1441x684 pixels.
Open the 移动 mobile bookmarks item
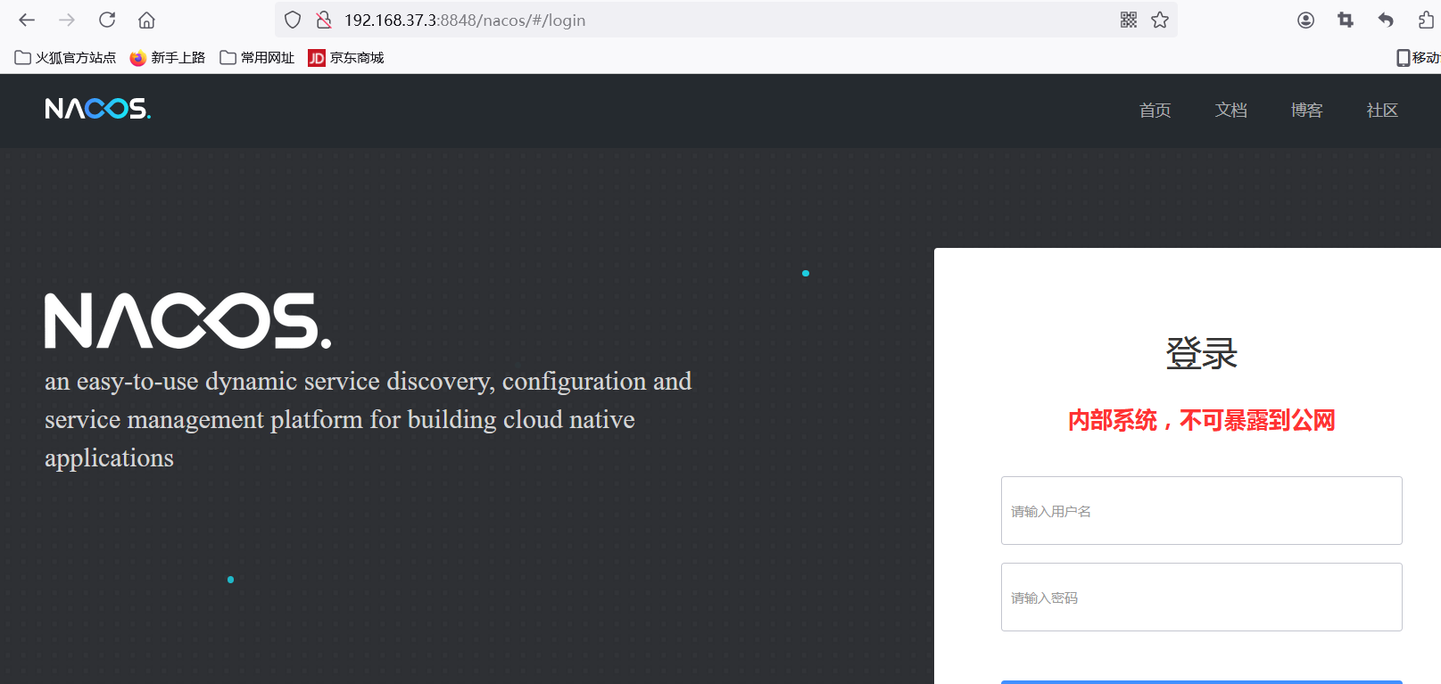tap(1418, 58)
